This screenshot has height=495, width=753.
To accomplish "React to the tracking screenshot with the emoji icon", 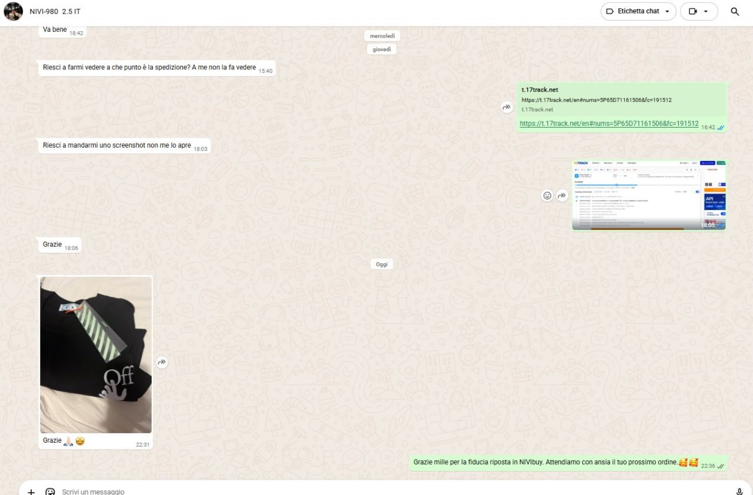I will (547, 195).
